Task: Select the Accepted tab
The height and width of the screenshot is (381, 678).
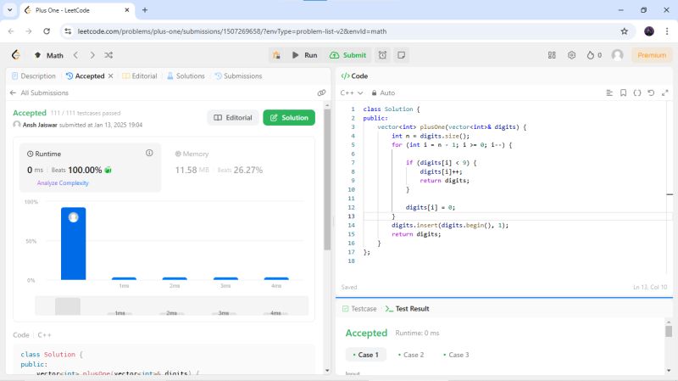Action: coord(86,76)
